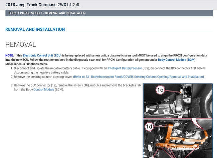This screenshot has height=158, width=217.
Task: Click 'Miscellaneous Functions menu.' text
Action: [x=27, y=64]
